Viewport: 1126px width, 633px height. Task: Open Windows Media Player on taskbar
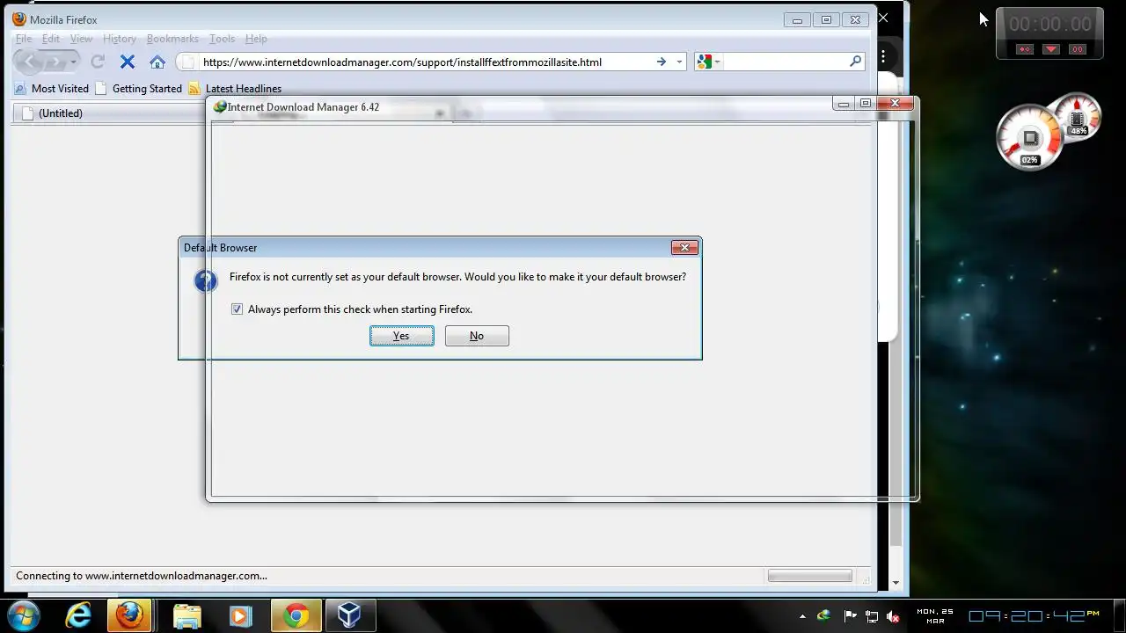click(240, 615)
